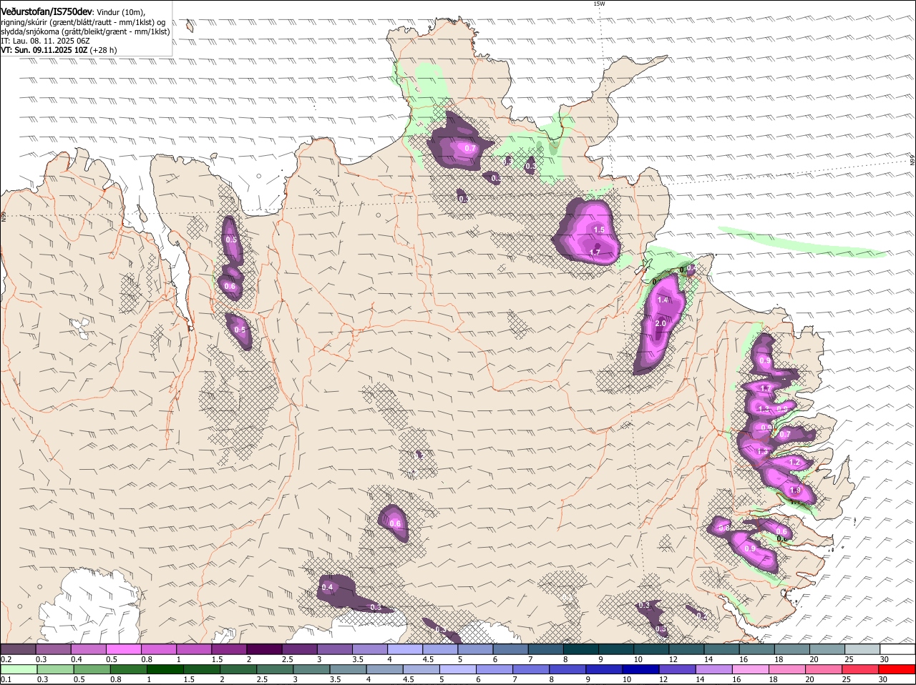Click the slate blue 6 mm snowfall swatch
The width and height of the screenshot is (916, 685).
coord(510,649)
